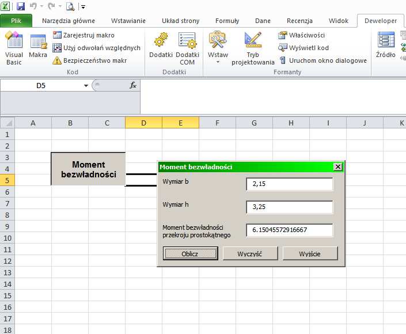
Task: Click the Redo arrow icon
Action: pyautogui.click(x=51, y=6)
